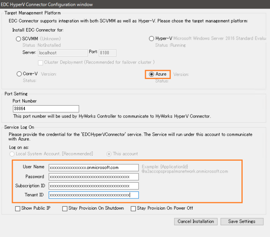Click the Tenant ID input box
Screen dimensions: 270x237
click(x=93, y=195)
